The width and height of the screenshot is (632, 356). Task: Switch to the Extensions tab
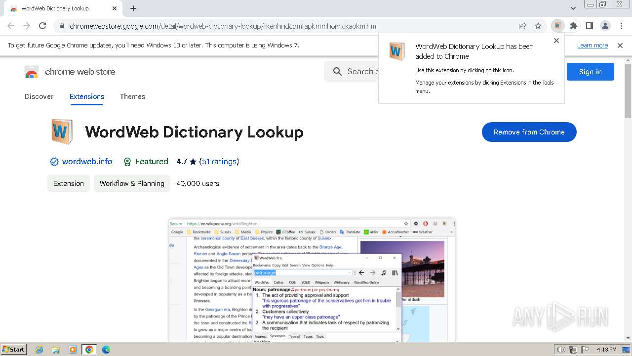pos(87,96)
